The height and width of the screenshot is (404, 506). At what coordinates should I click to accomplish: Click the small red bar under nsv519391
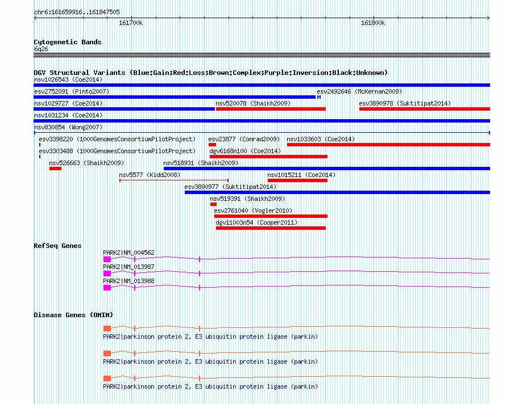[213, 204]
